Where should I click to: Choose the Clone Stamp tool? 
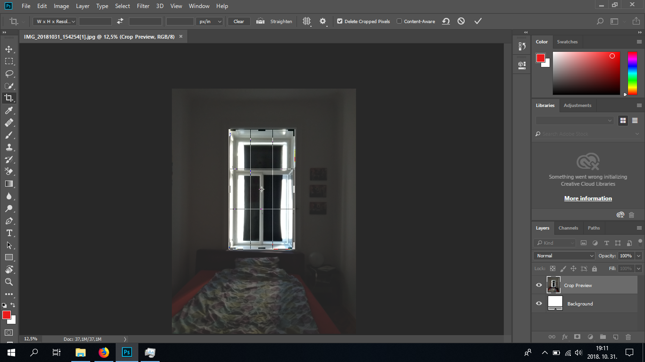(8, 147)
